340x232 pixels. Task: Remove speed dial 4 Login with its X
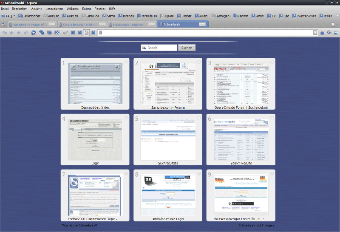coord(126,118)
